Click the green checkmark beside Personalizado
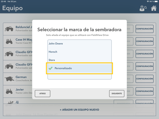This screenshot has height=119, width=159. (x=51, y=68)
